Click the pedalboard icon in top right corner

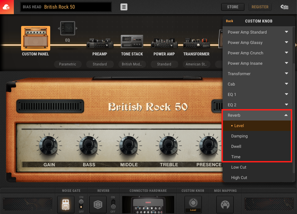[x=284, y=7]
